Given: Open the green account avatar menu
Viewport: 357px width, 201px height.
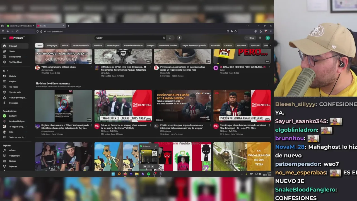Looking at the screenshot, I should click(x=268, y=38).
